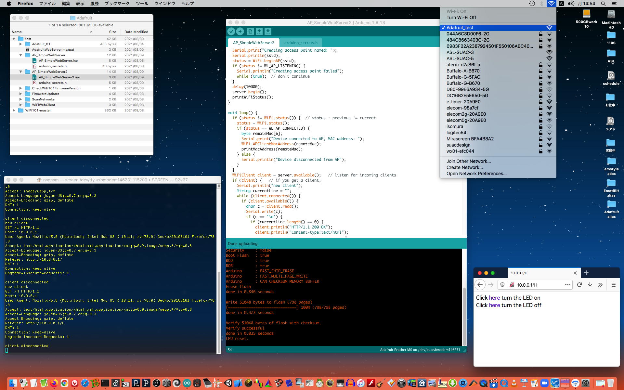The width and height of the screenshot is (624, 390).
Task: Click the Arduino Save sketch icon
Action: [x=268, y=31]
